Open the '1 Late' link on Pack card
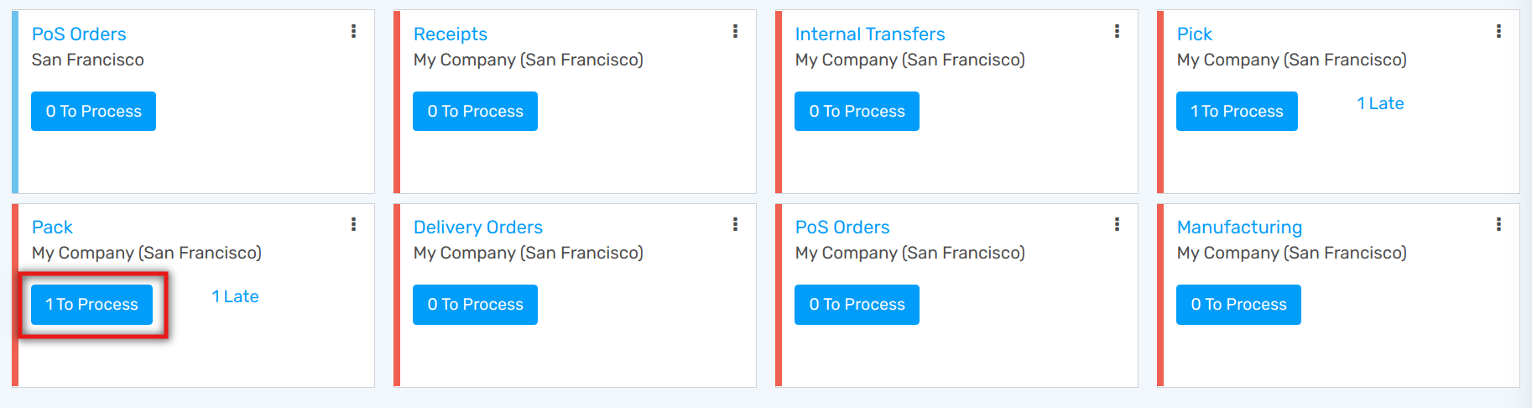1532x408 pixels. (235, 296)
